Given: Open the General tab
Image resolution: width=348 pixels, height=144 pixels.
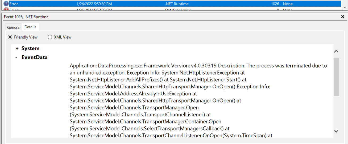Looking at the screenshot, I should click(x=14, y=27).
